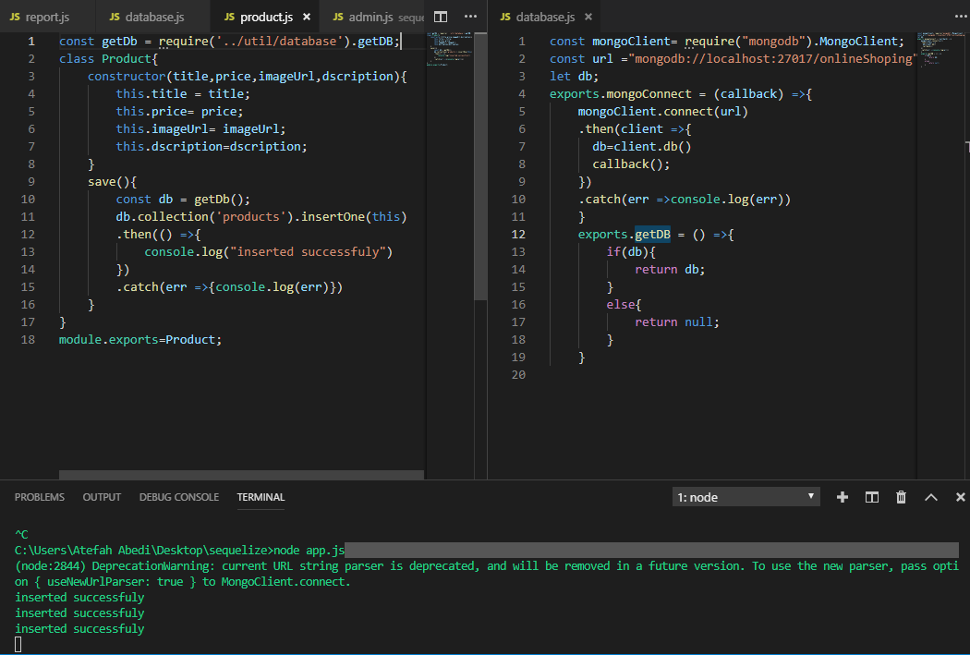Screen dimensions: 970x655
Task: Open more actions menu of right editor group
Action: pos(961,17)
